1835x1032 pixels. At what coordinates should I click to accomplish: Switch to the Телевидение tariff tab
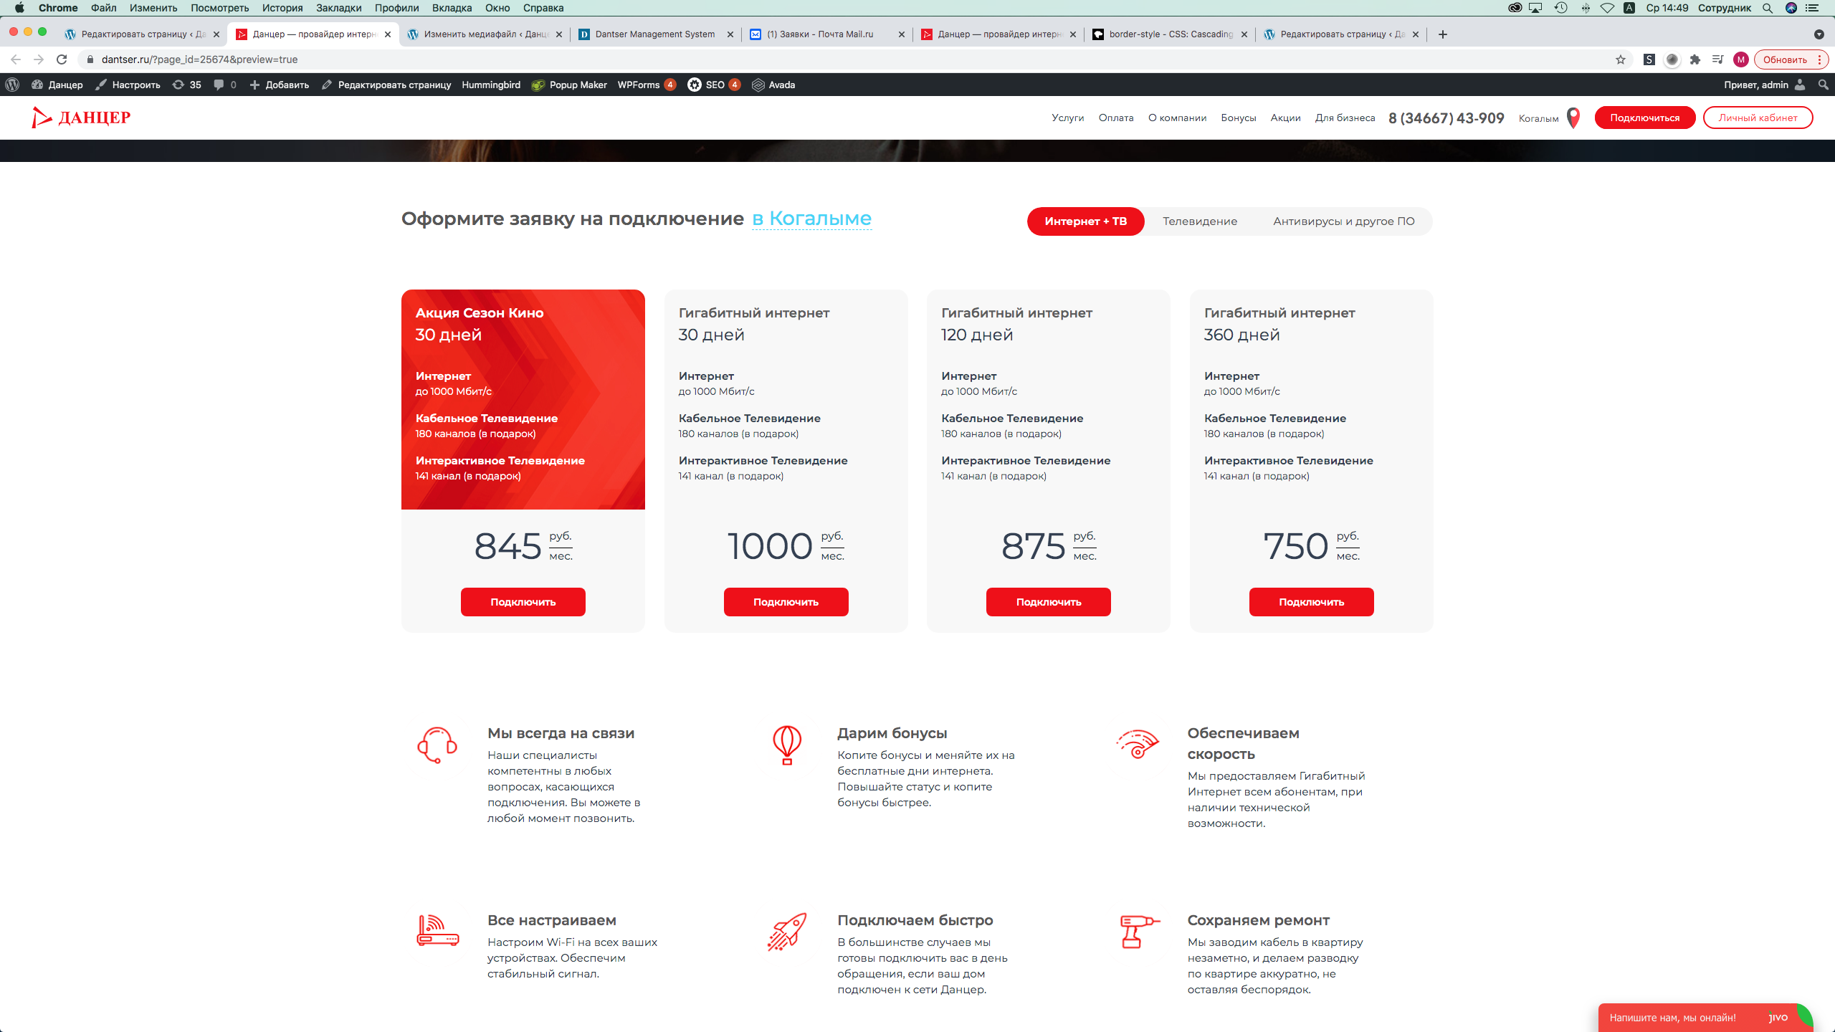click(x=1199, y=221)
